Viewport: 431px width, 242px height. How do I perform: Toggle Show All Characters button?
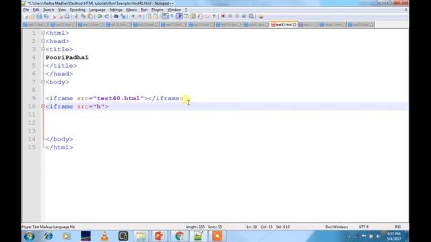pos(172,16)
